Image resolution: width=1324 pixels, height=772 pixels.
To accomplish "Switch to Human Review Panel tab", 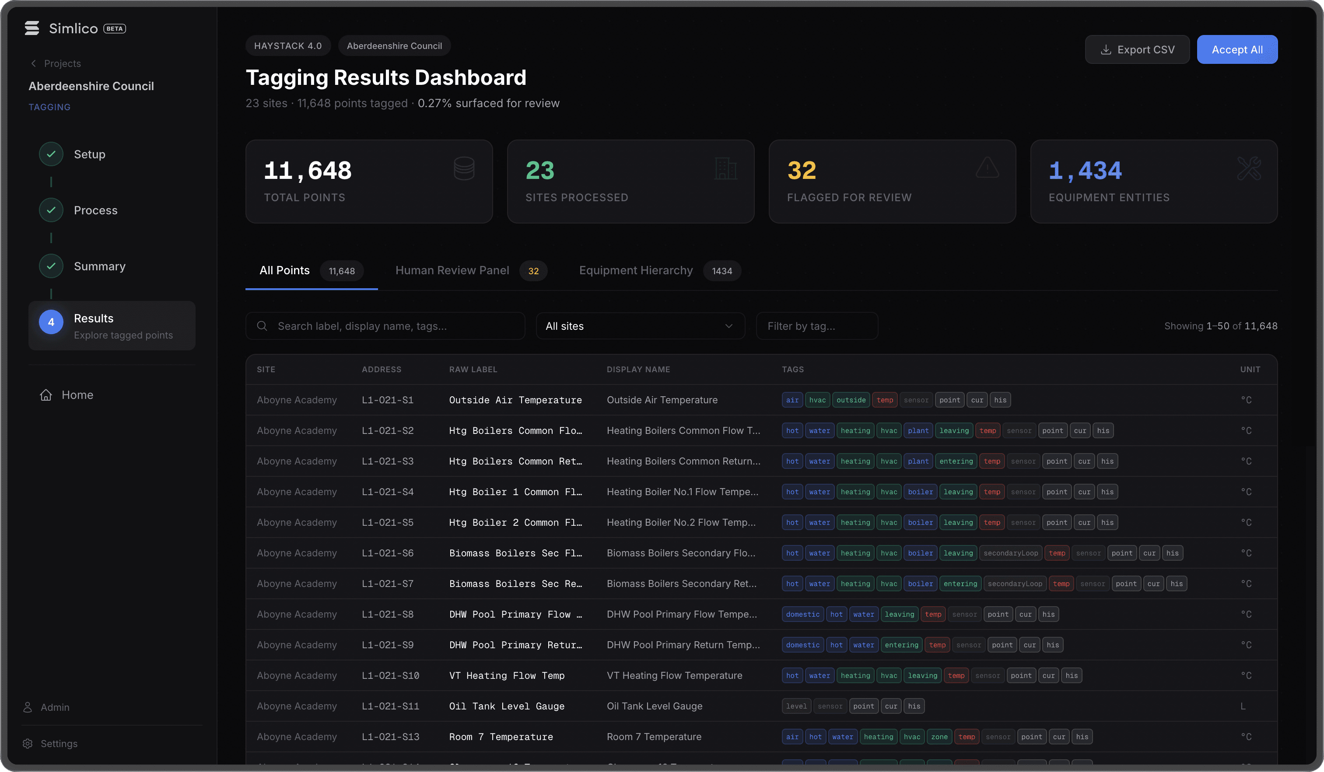I will [452, 270].
